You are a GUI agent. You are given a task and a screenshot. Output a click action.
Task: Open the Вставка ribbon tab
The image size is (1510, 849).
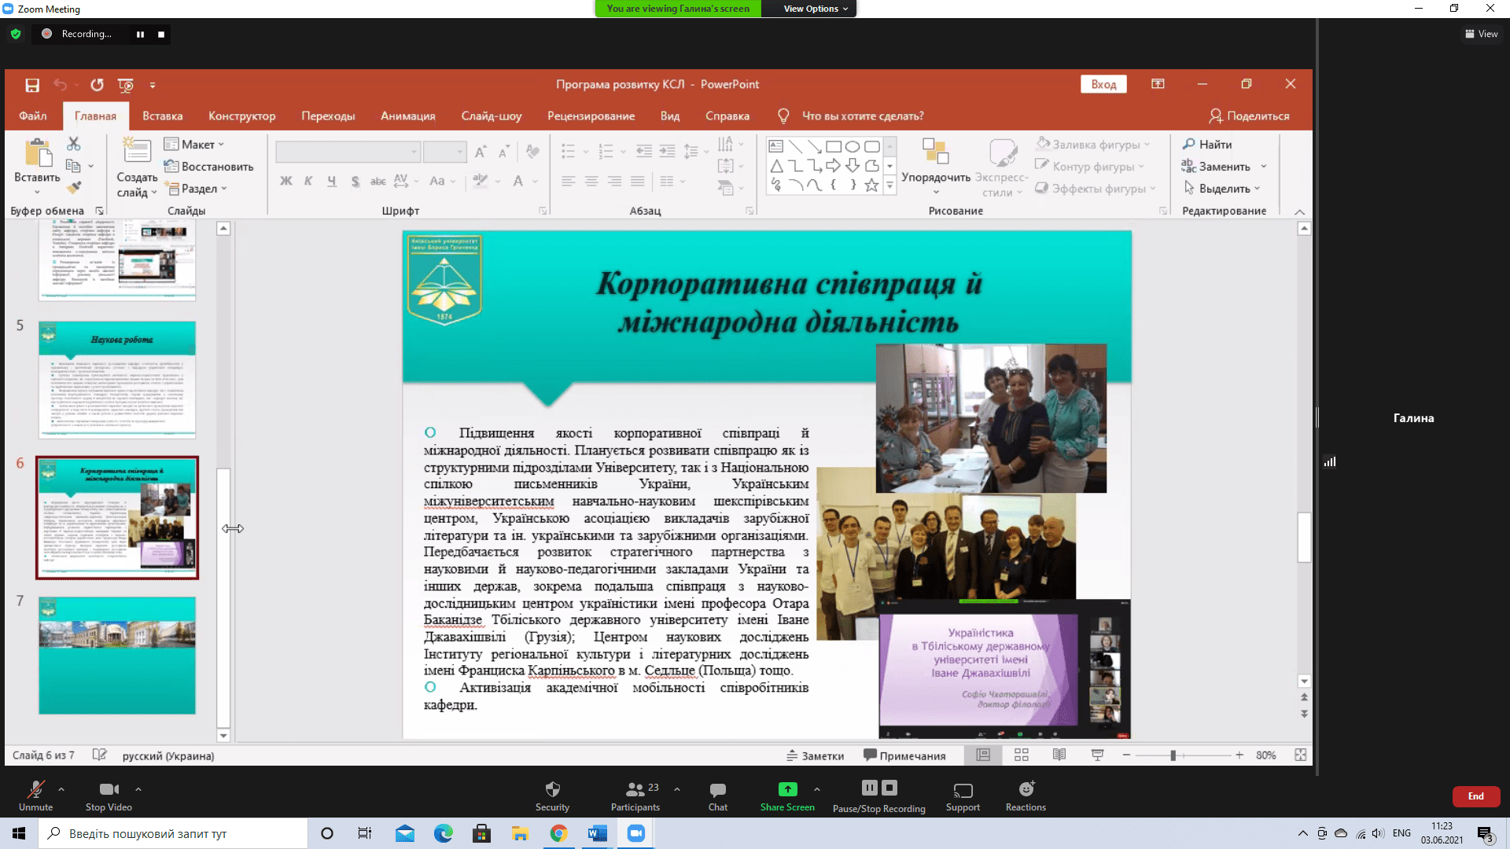tap(162, 116)
